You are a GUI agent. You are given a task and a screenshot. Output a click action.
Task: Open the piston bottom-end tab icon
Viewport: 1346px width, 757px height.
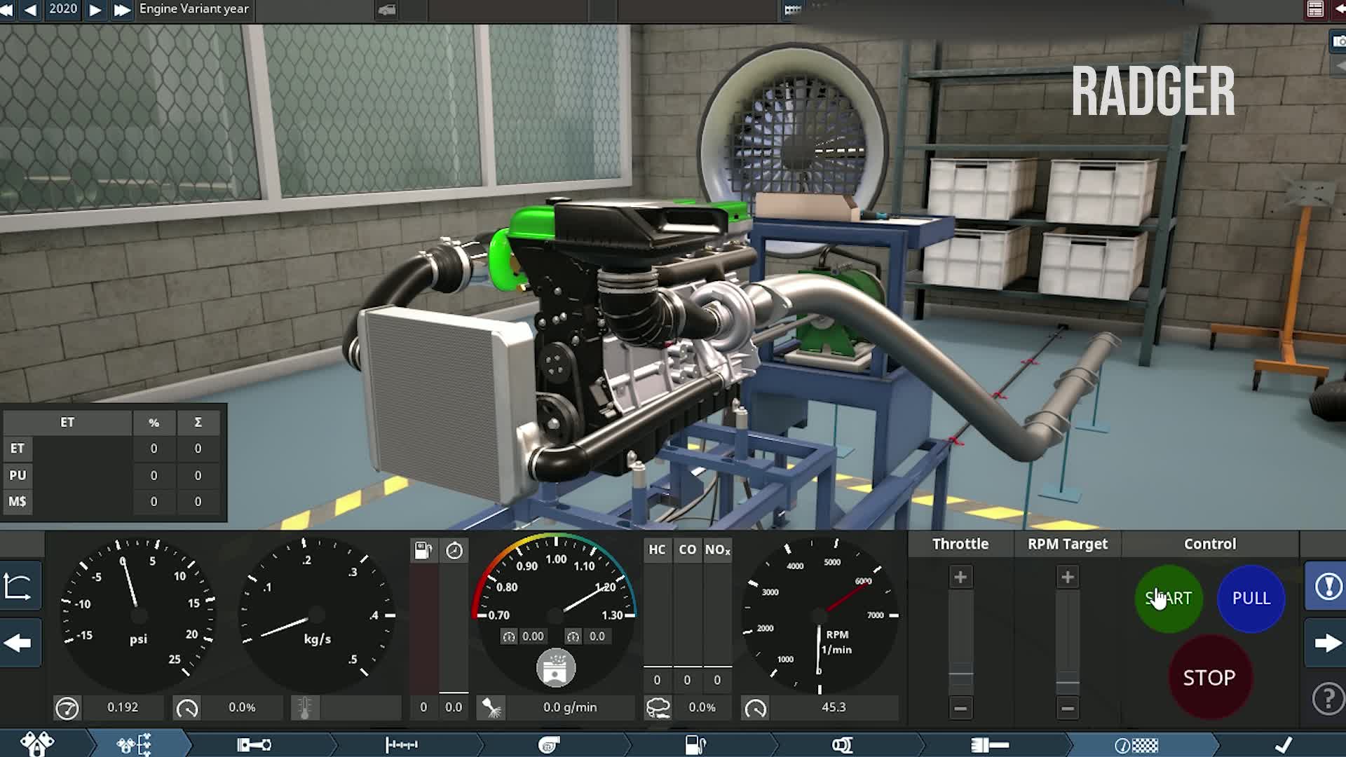tap(254, 744)
